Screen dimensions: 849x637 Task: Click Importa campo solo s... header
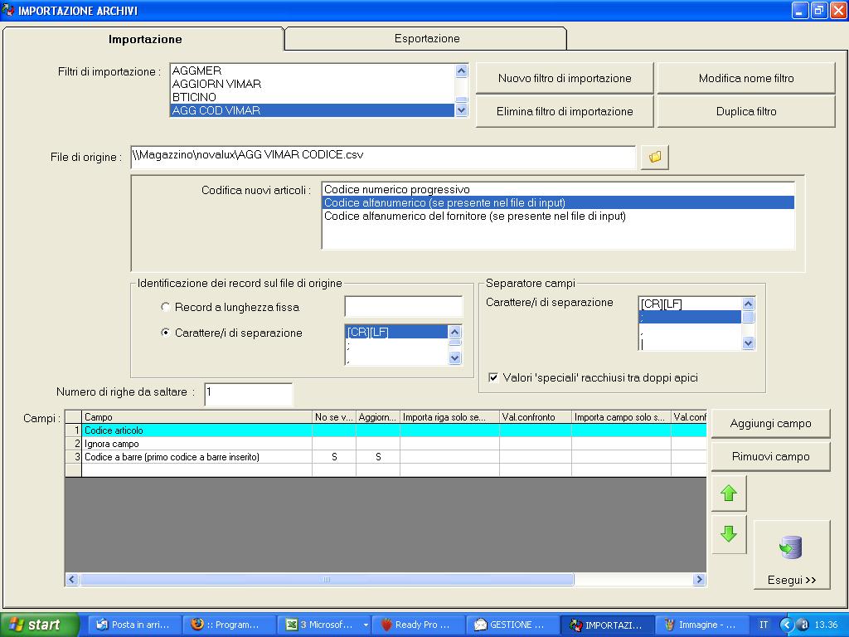point(621,417)
